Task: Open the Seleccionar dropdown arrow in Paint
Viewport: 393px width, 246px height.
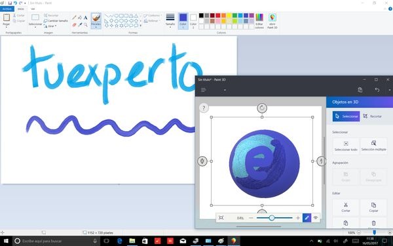Action: point(35,27)
